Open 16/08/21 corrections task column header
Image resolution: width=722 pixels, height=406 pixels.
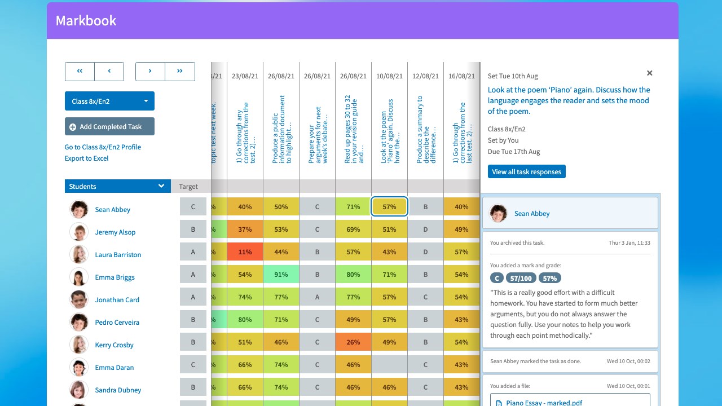461,133
